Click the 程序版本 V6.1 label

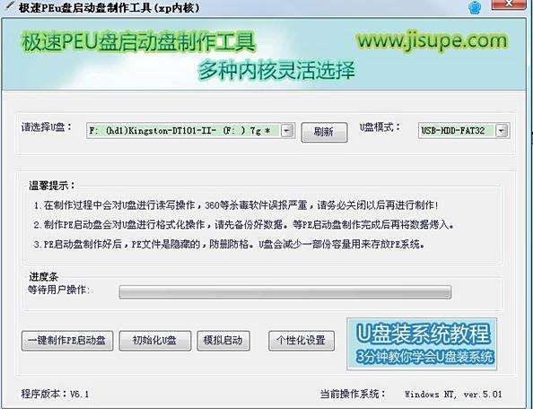click(x=55, y=394)
